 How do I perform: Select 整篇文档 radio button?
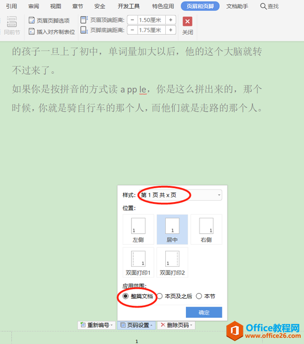click(125, 296)
